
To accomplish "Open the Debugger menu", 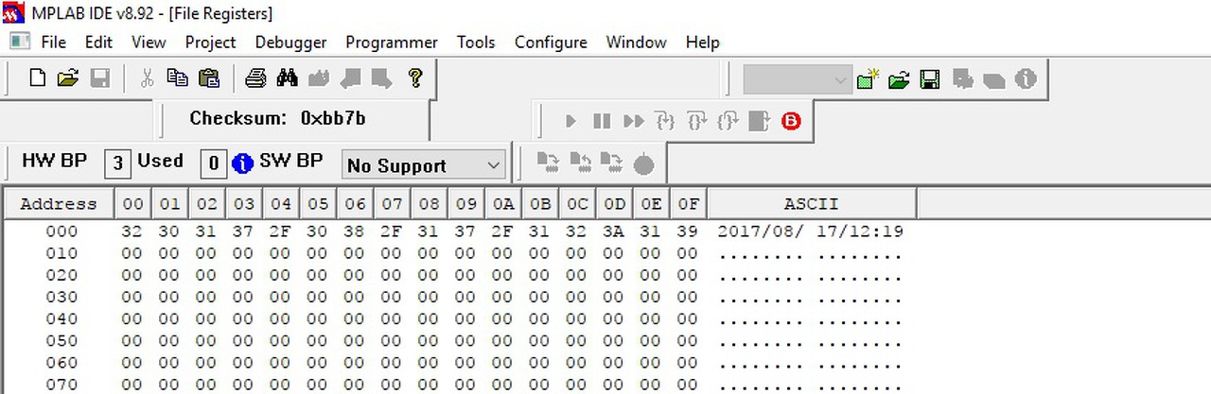I will (290, 43).
